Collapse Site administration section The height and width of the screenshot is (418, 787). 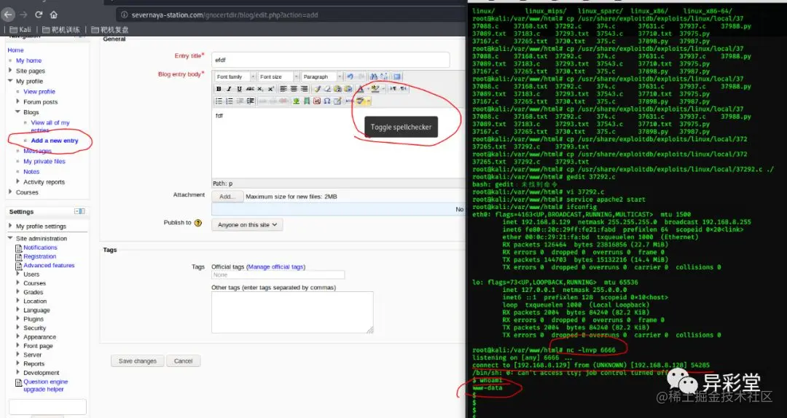(x=10, y=238)
